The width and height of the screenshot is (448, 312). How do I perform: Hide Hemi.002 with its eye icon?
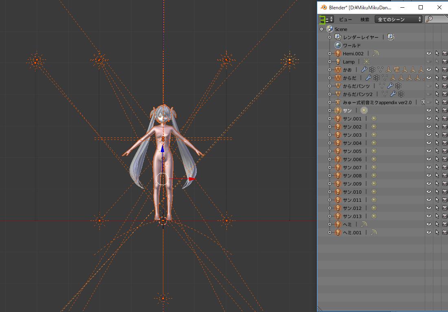point(428,53)
